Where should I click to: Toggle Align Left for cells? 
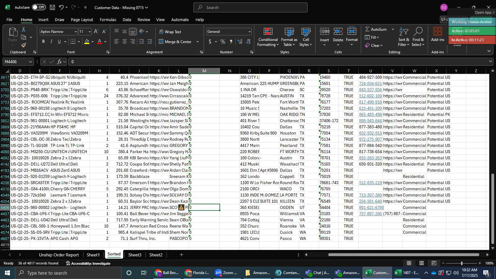click(117, 42)
